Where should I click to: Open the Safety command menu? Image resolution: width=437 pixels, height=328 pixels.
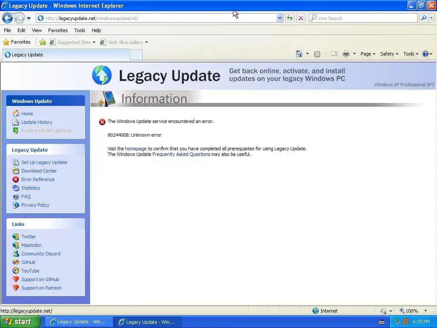tap(389, 54)
